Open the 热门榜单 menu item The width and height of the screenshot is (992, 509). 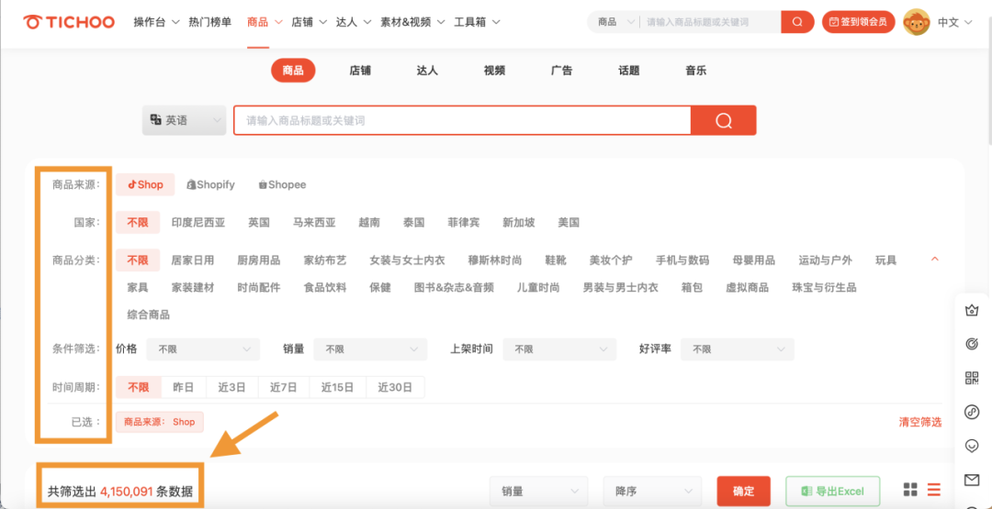[x=210, y=22]
